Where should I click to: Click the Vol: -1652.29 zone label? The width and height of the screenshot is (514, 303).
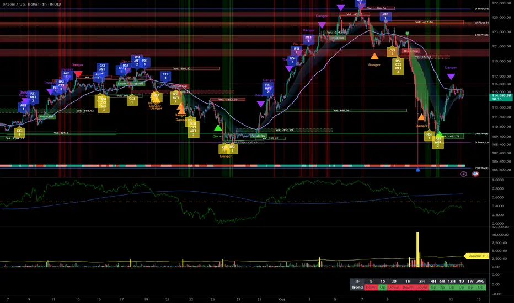click(x=228, y=99)
